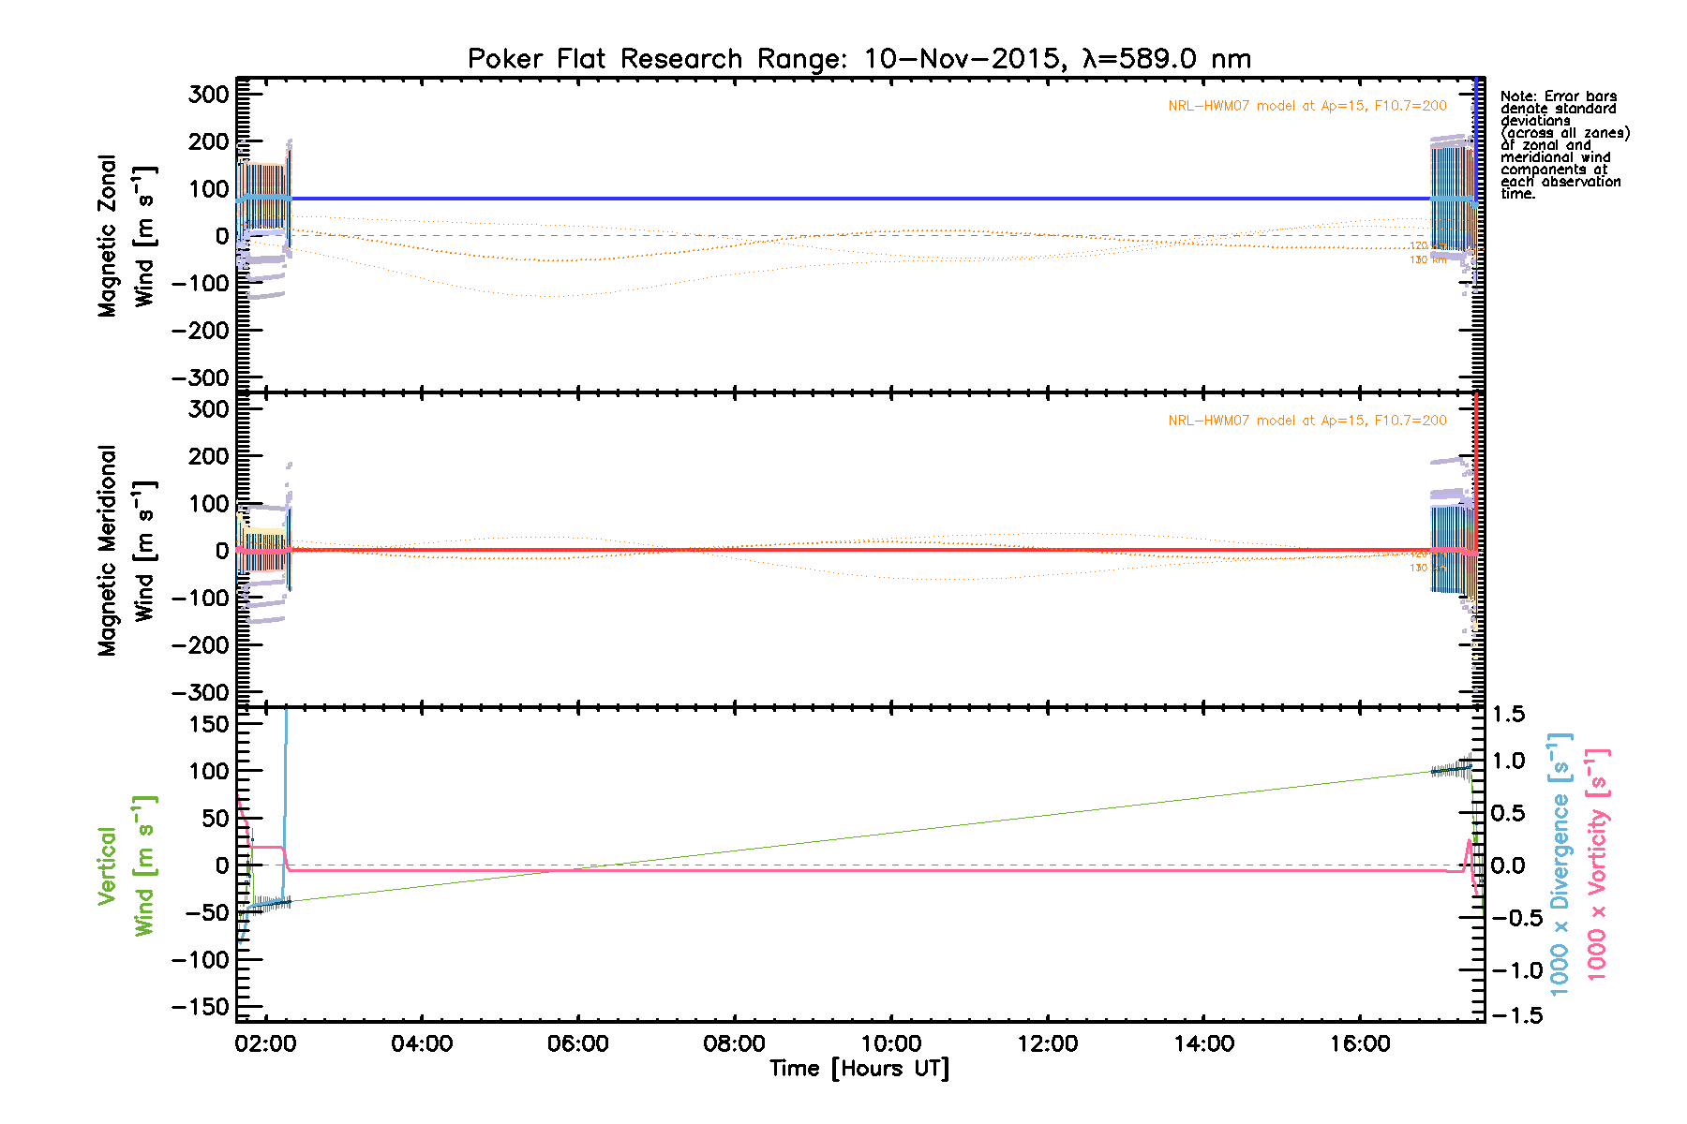Select the Magnetic Meridional Wind axis label
1687x1124 pixels.
[126, 550]
